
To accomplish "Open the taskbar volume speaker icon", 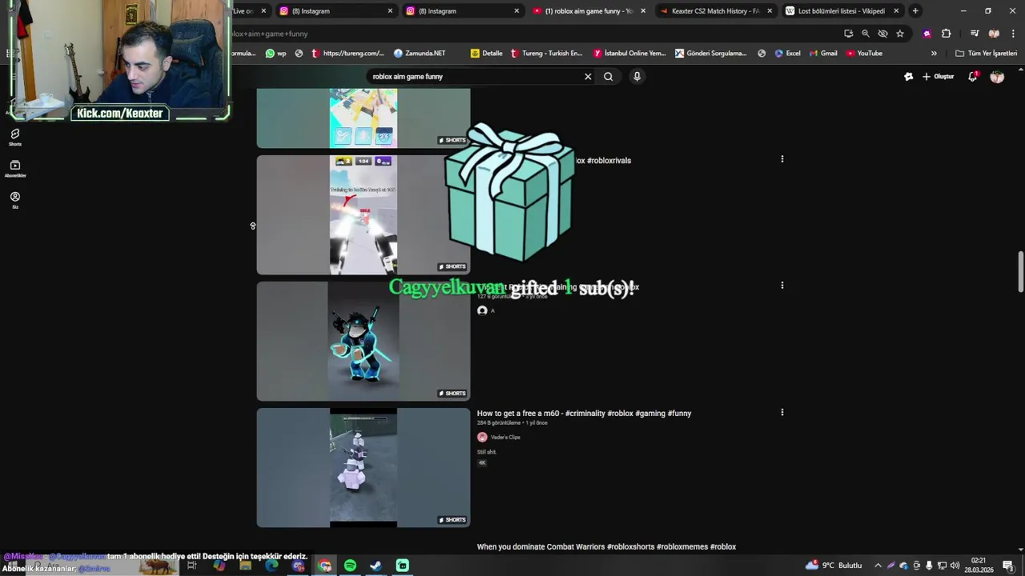I will tap(955, 566).
